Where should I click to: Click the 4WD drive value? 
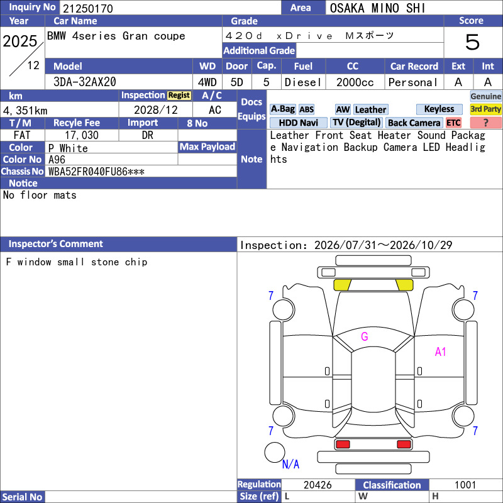(x=207, y=82)
